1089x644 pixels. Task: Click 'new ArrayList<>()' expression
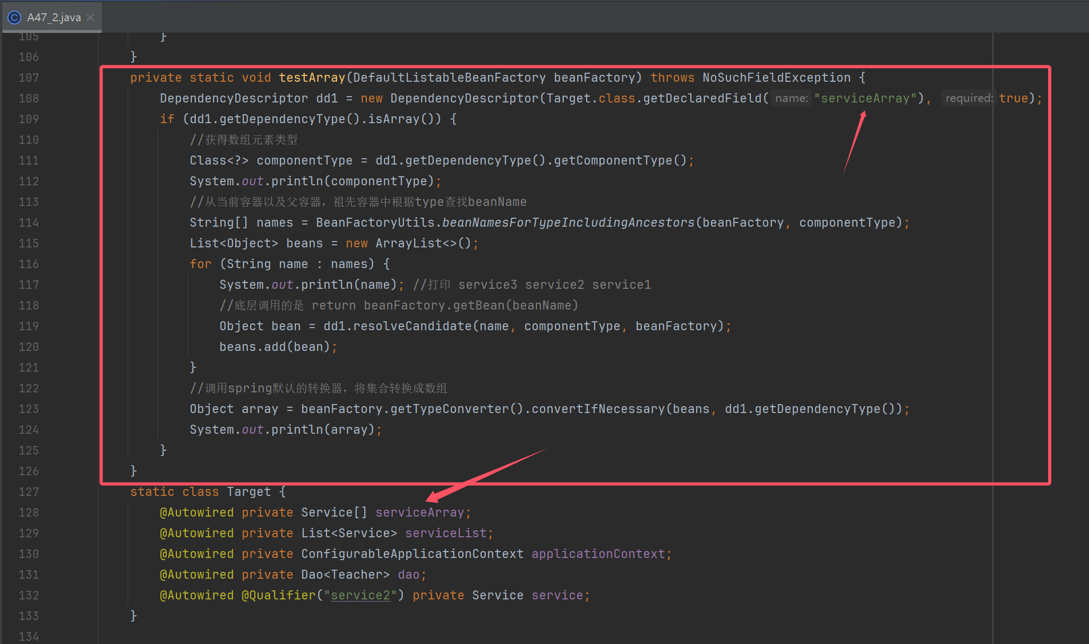(x=408, y=243)
